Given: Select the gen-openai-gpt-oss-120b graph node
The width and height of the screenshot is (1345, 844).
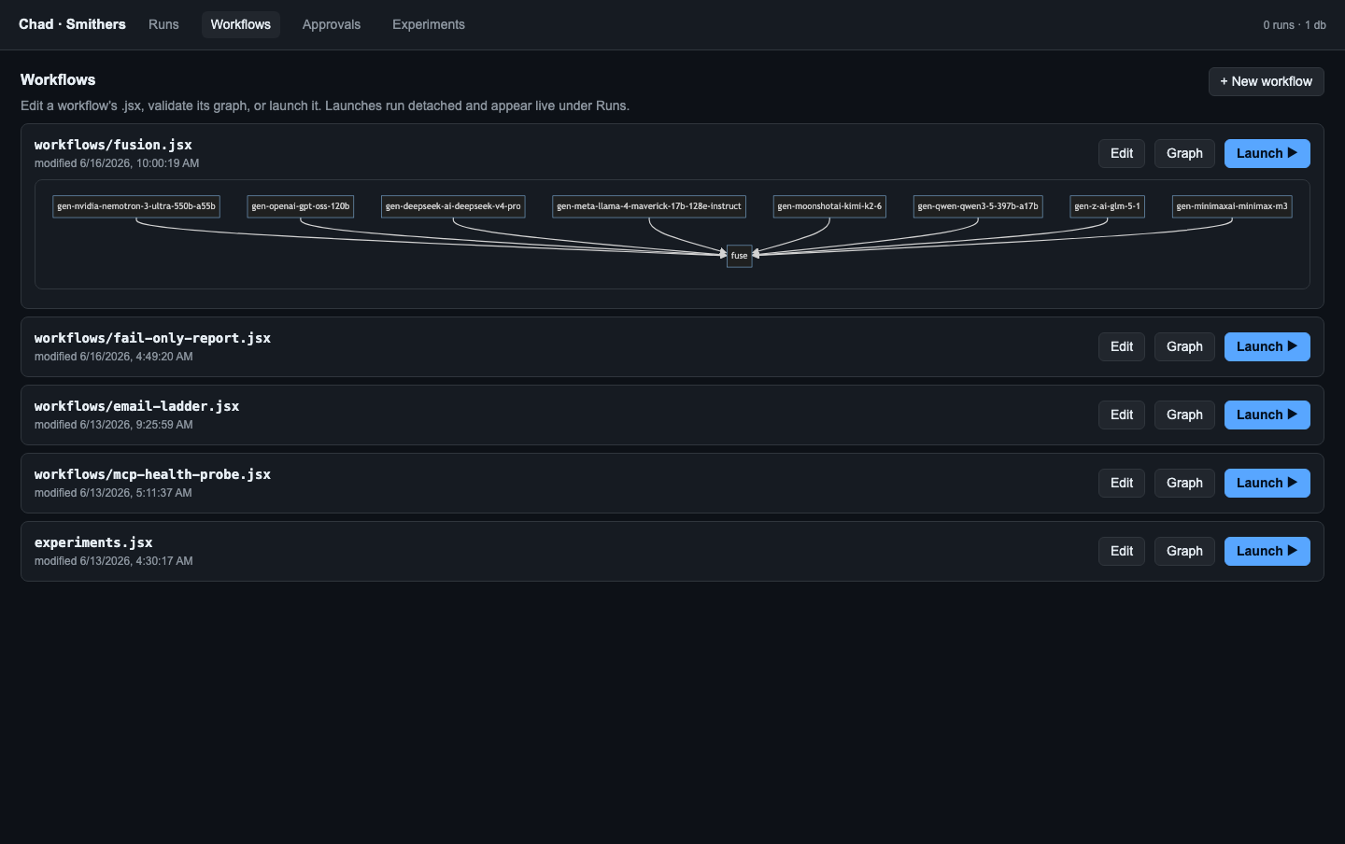Looking at the screenshot, I should 301,206.
